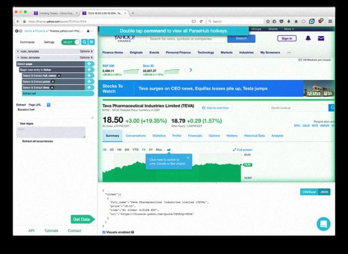Open the Extract Page URL dropdown
Screen dimensions: 348x254
[x=49, y=105]
